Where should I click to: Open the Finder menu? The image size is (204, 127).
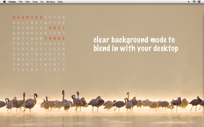[12, 2]
